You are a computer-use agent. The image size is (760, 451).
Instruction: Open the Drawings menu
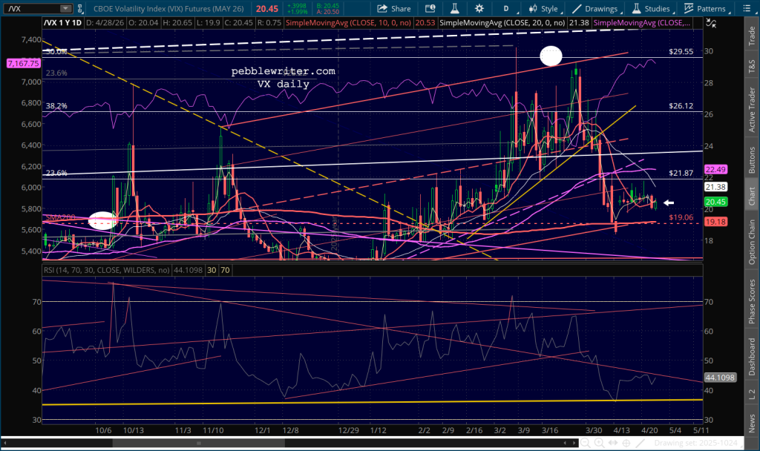pyautogui.click(x=596, y=9)
